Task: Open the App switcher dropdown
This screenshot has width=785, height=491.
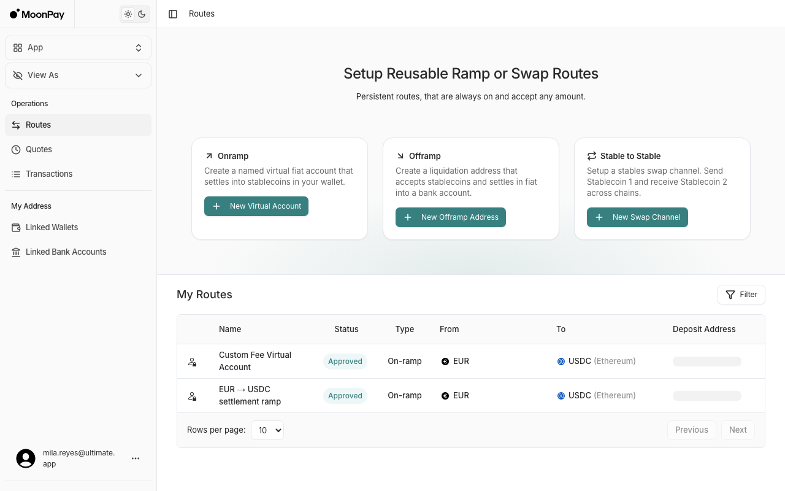Action: tap(78, 48)
